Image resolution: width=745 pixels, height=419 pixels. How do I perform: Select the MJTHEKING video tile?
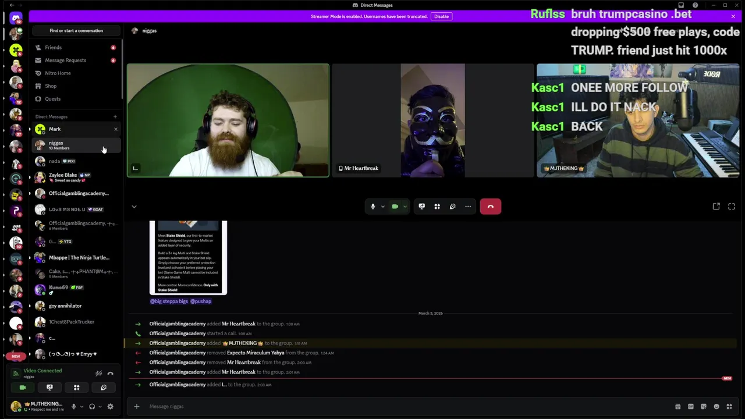638,120
